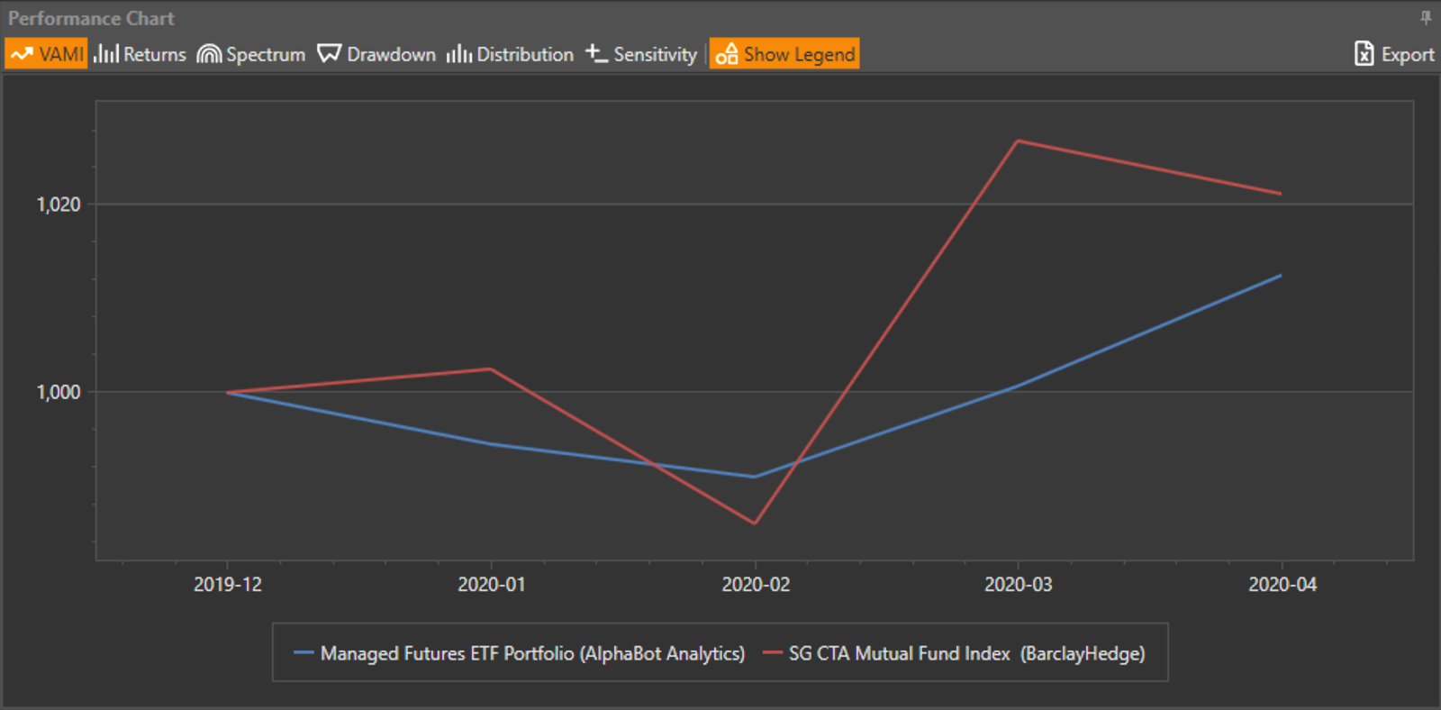Click the Managed Futures ETF Portfolio legend label

point(532,653)
